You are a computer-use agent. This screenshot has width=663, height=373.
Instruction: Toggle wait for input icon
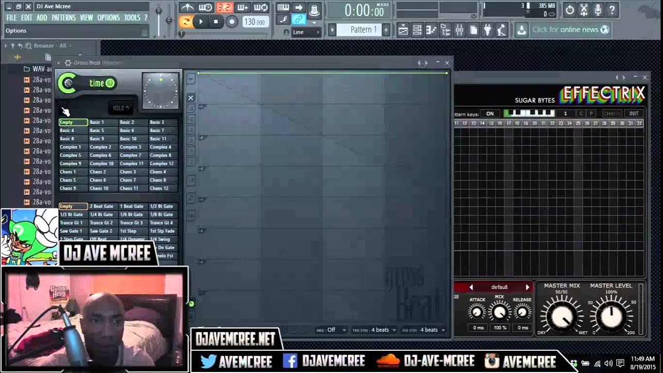coord(206,7)
